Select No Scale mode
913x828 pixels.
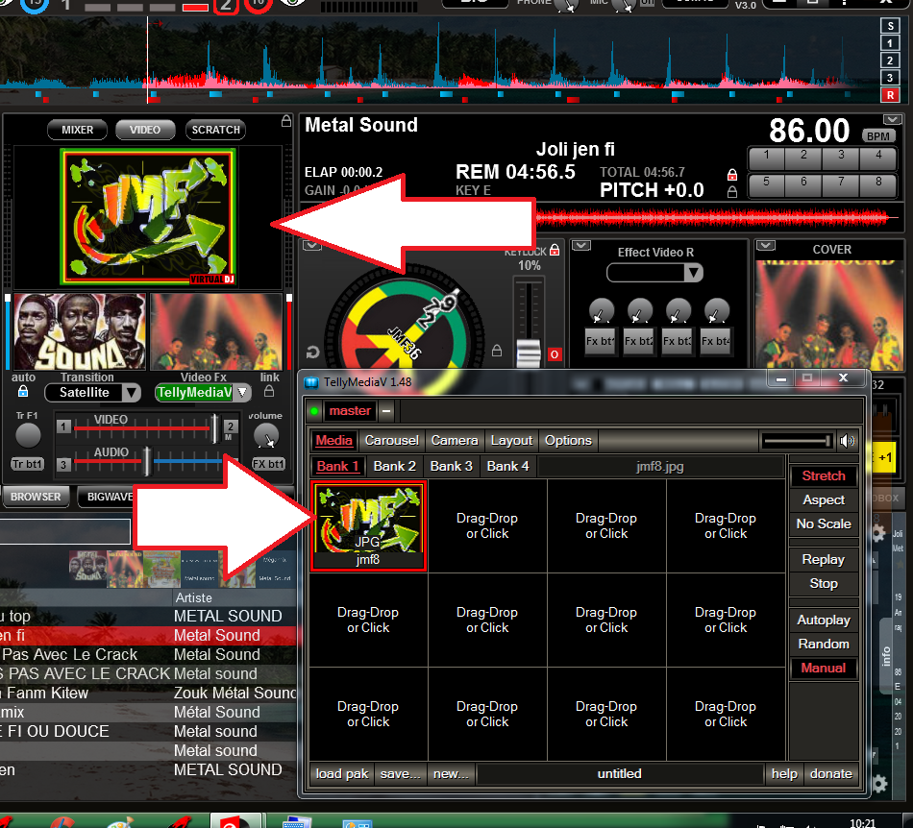824,524
